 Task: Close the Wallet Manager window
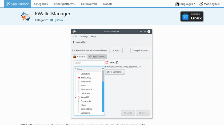(x=149, y=32)
